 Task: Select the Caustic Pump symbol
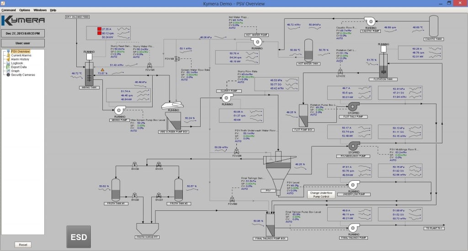coord(370,21)
